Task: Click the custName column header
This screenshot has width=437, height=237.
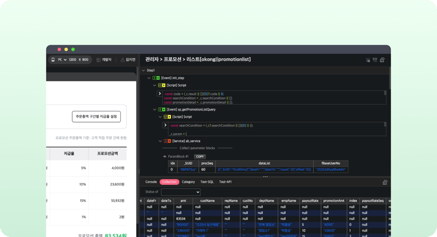Action: [207, 201]
